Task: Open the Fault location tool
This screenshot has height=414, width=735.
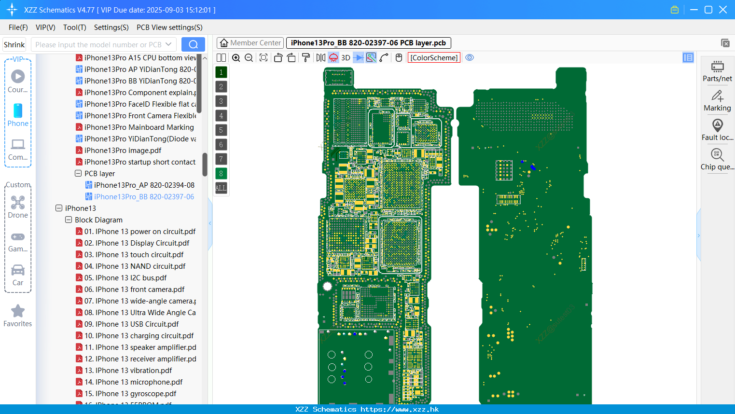Action: point(717,130)
